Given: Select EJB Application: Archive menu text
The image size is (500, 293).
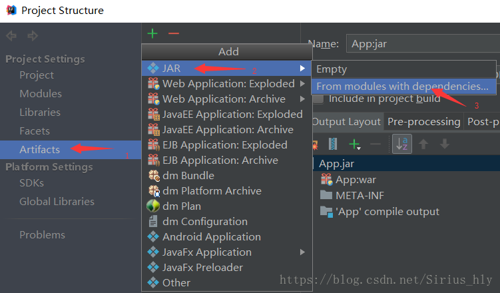Looking at the screenshot, I should (220, 160).
